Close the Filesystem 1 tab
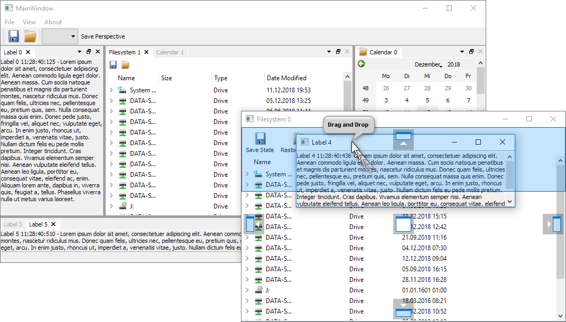Image resolution: width=566 pixels, height=322 pixels. tap(146, 52)
